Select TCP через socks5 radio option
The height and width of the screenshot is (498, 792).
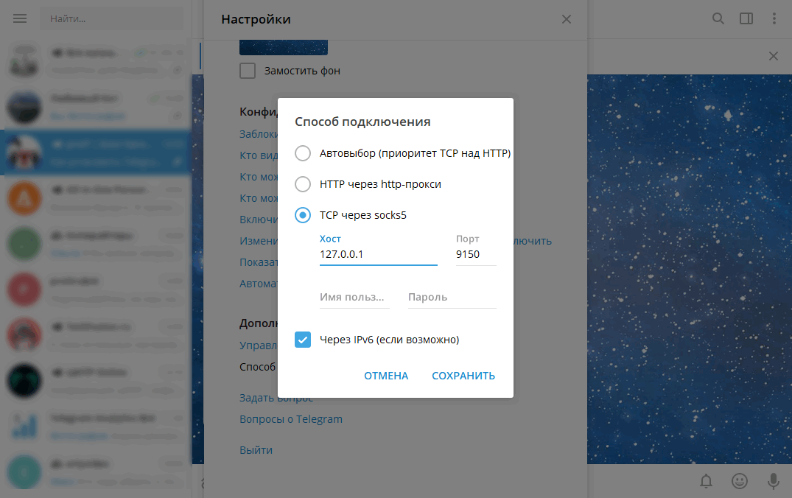303,215
